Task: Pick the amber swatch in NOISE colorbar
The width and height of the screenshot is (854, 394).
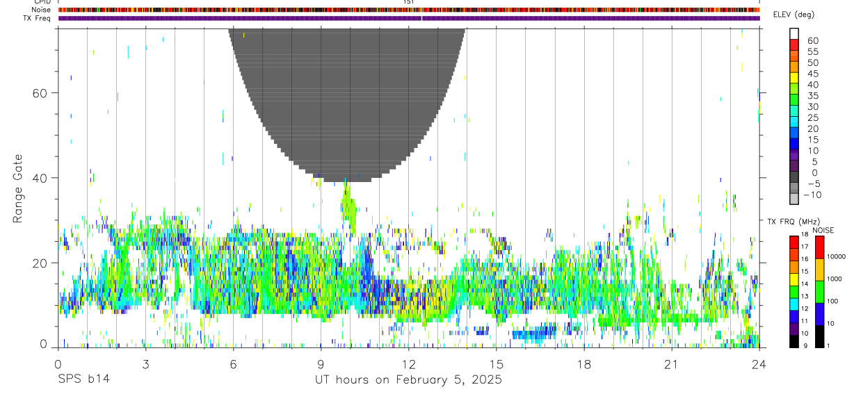Action: (820, 270)
